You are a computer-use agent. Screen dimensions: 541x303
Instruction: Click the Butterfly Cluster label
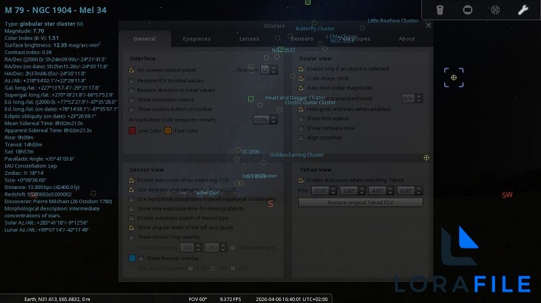click(315, 28)
